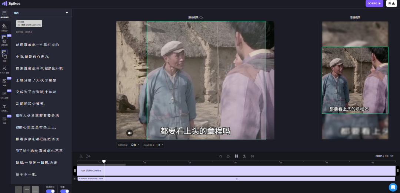Expand the 冲击 style dropdown
This screenshot has height=193, width=400.
click(x=41, y=13)
